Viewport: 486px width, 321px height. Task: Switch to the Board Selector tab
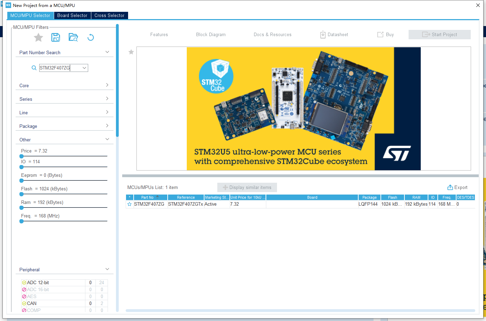tap(72, 15)
